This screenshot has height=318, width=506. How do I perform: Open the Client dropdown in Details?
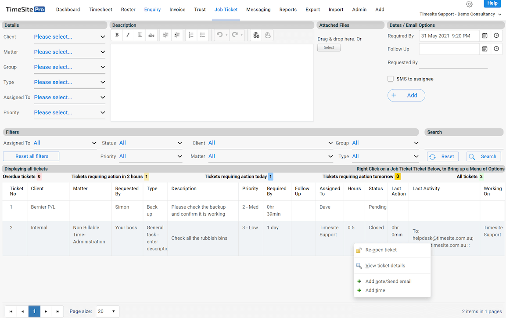click(x=69, y=37)
